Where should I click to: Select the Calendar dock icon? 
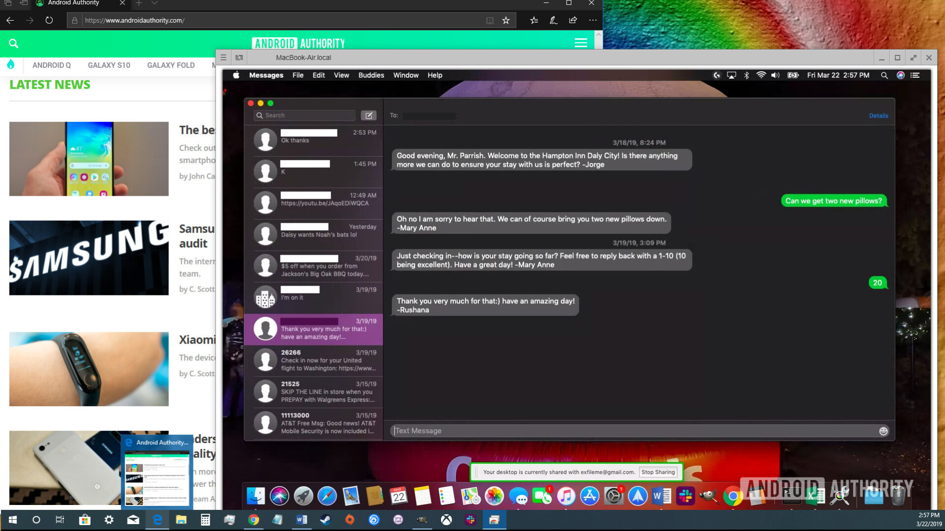(398, 496)
